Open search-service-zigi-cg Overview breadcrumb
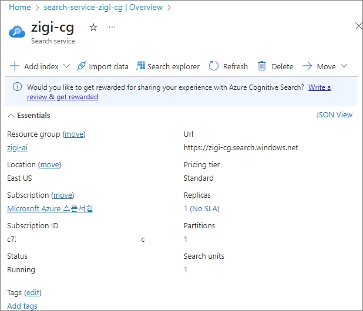Screen dimensions: 363x311 point(103,8)
